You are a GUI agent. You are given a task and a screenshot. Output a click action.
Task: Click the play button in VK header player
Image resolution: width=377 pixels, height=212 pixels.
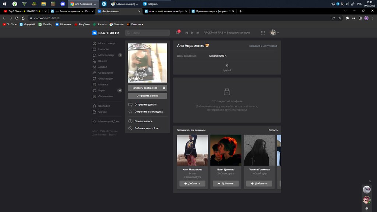[x=192, y=33]
